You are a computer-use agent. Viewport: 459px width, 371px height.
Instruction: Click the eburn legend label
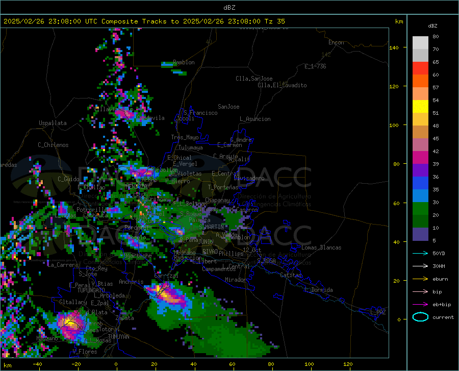click(440, 279)
